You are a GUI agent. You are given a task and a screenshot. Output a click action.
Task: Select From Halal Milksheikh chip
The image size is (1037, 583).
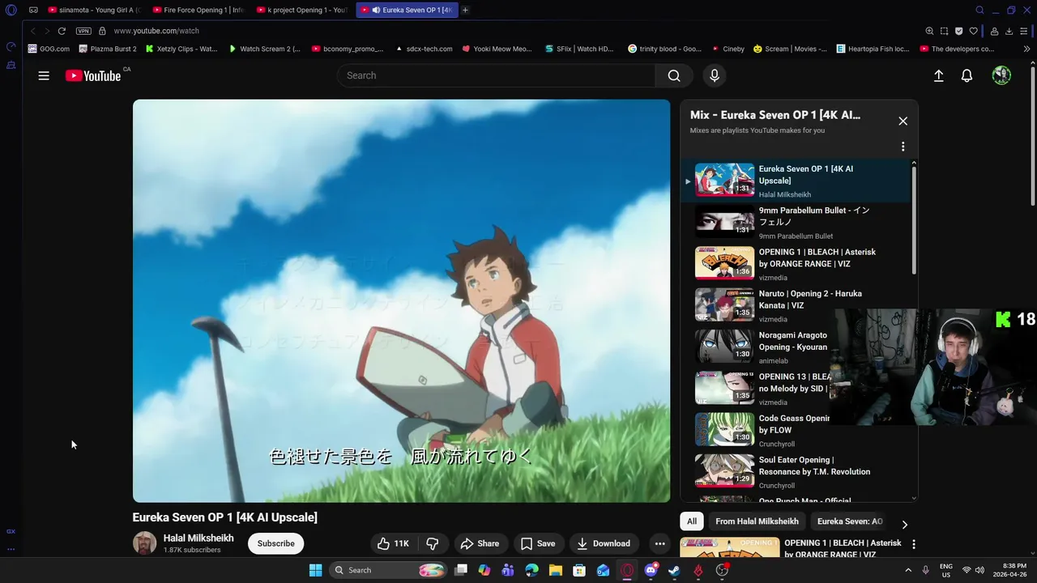pyautogui.click(x=757, y=521)
